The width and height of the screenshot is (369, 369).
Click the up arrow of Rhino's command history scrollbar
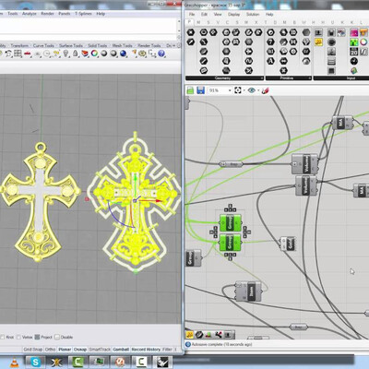click(179, 22)
